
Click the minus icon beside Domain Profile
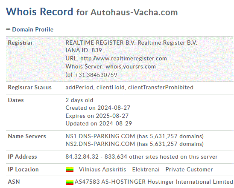pos(8,29)
